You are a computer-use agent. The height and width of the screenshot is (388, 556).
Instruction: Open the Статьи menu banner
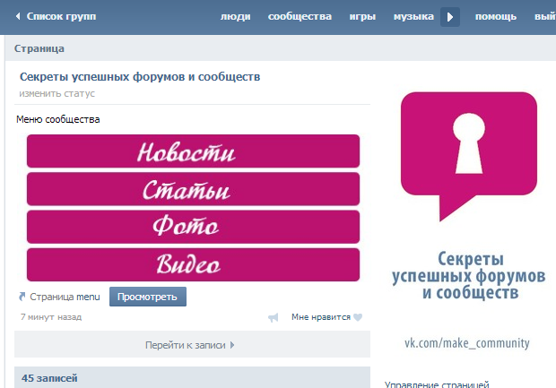tap(193, 189)
